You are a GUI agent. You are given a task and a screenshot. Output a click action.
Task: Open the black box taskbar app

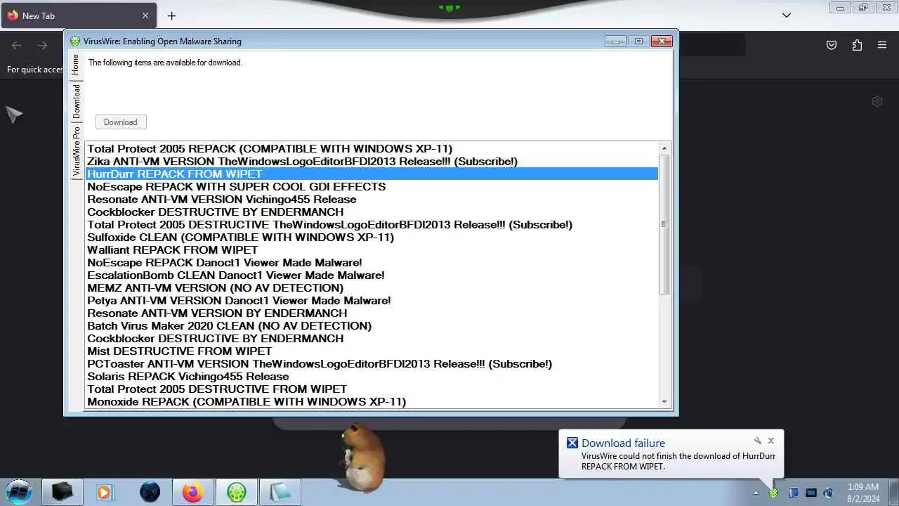coord(62,492)
